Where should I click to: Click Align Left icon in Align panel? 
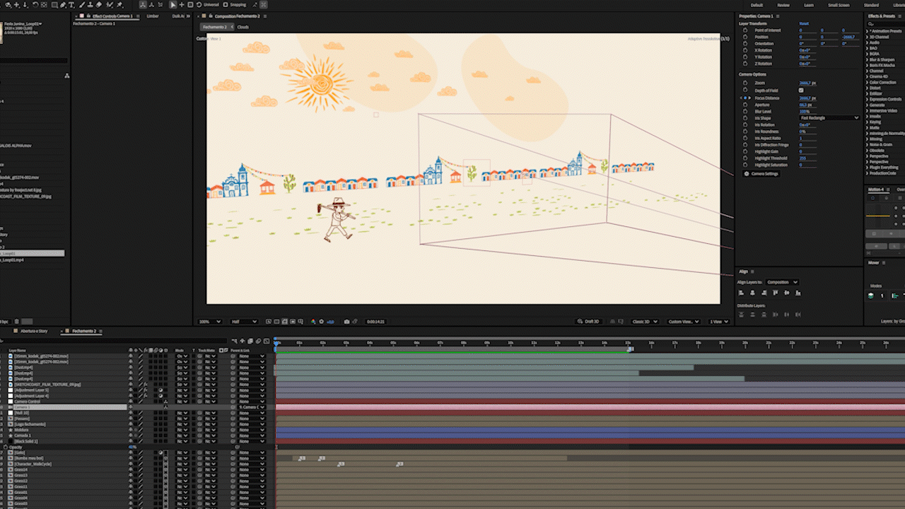(741, 293)
